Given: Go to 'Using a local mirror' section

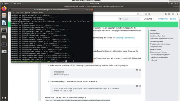Looking at the screenshot, I should click(156, 47).
